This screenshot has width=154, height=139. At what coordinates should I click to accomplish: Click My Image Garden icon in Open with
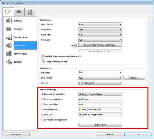pyautogui.click(x=80, y=94)
